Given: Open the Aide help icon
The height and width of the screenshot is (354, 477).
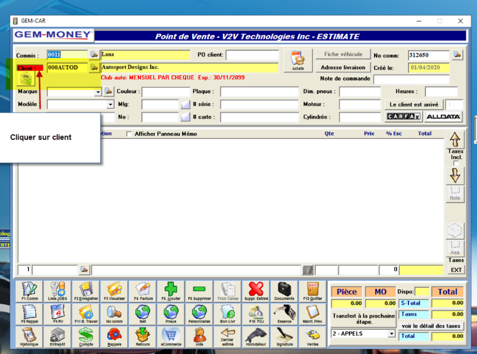Looking at the screenshot, I should coord(199,337).
